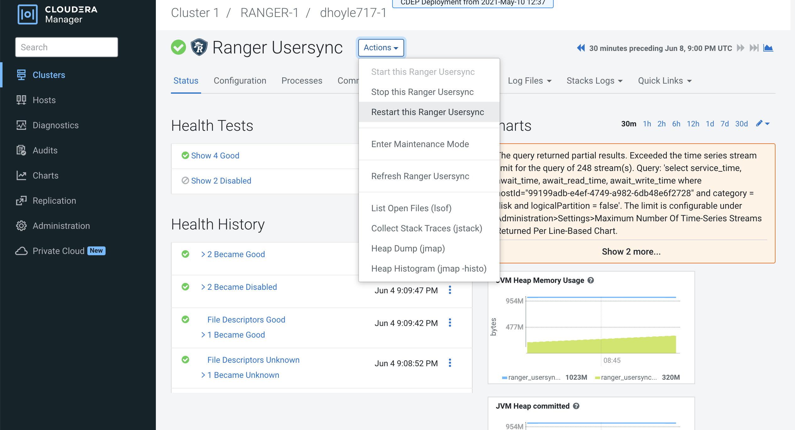This screenshot has width=795, height=430.
Task: Open three-dot menu for Jun 4 9:09:42 PM event
Action: pyautogui.click(x=450, y=323)
